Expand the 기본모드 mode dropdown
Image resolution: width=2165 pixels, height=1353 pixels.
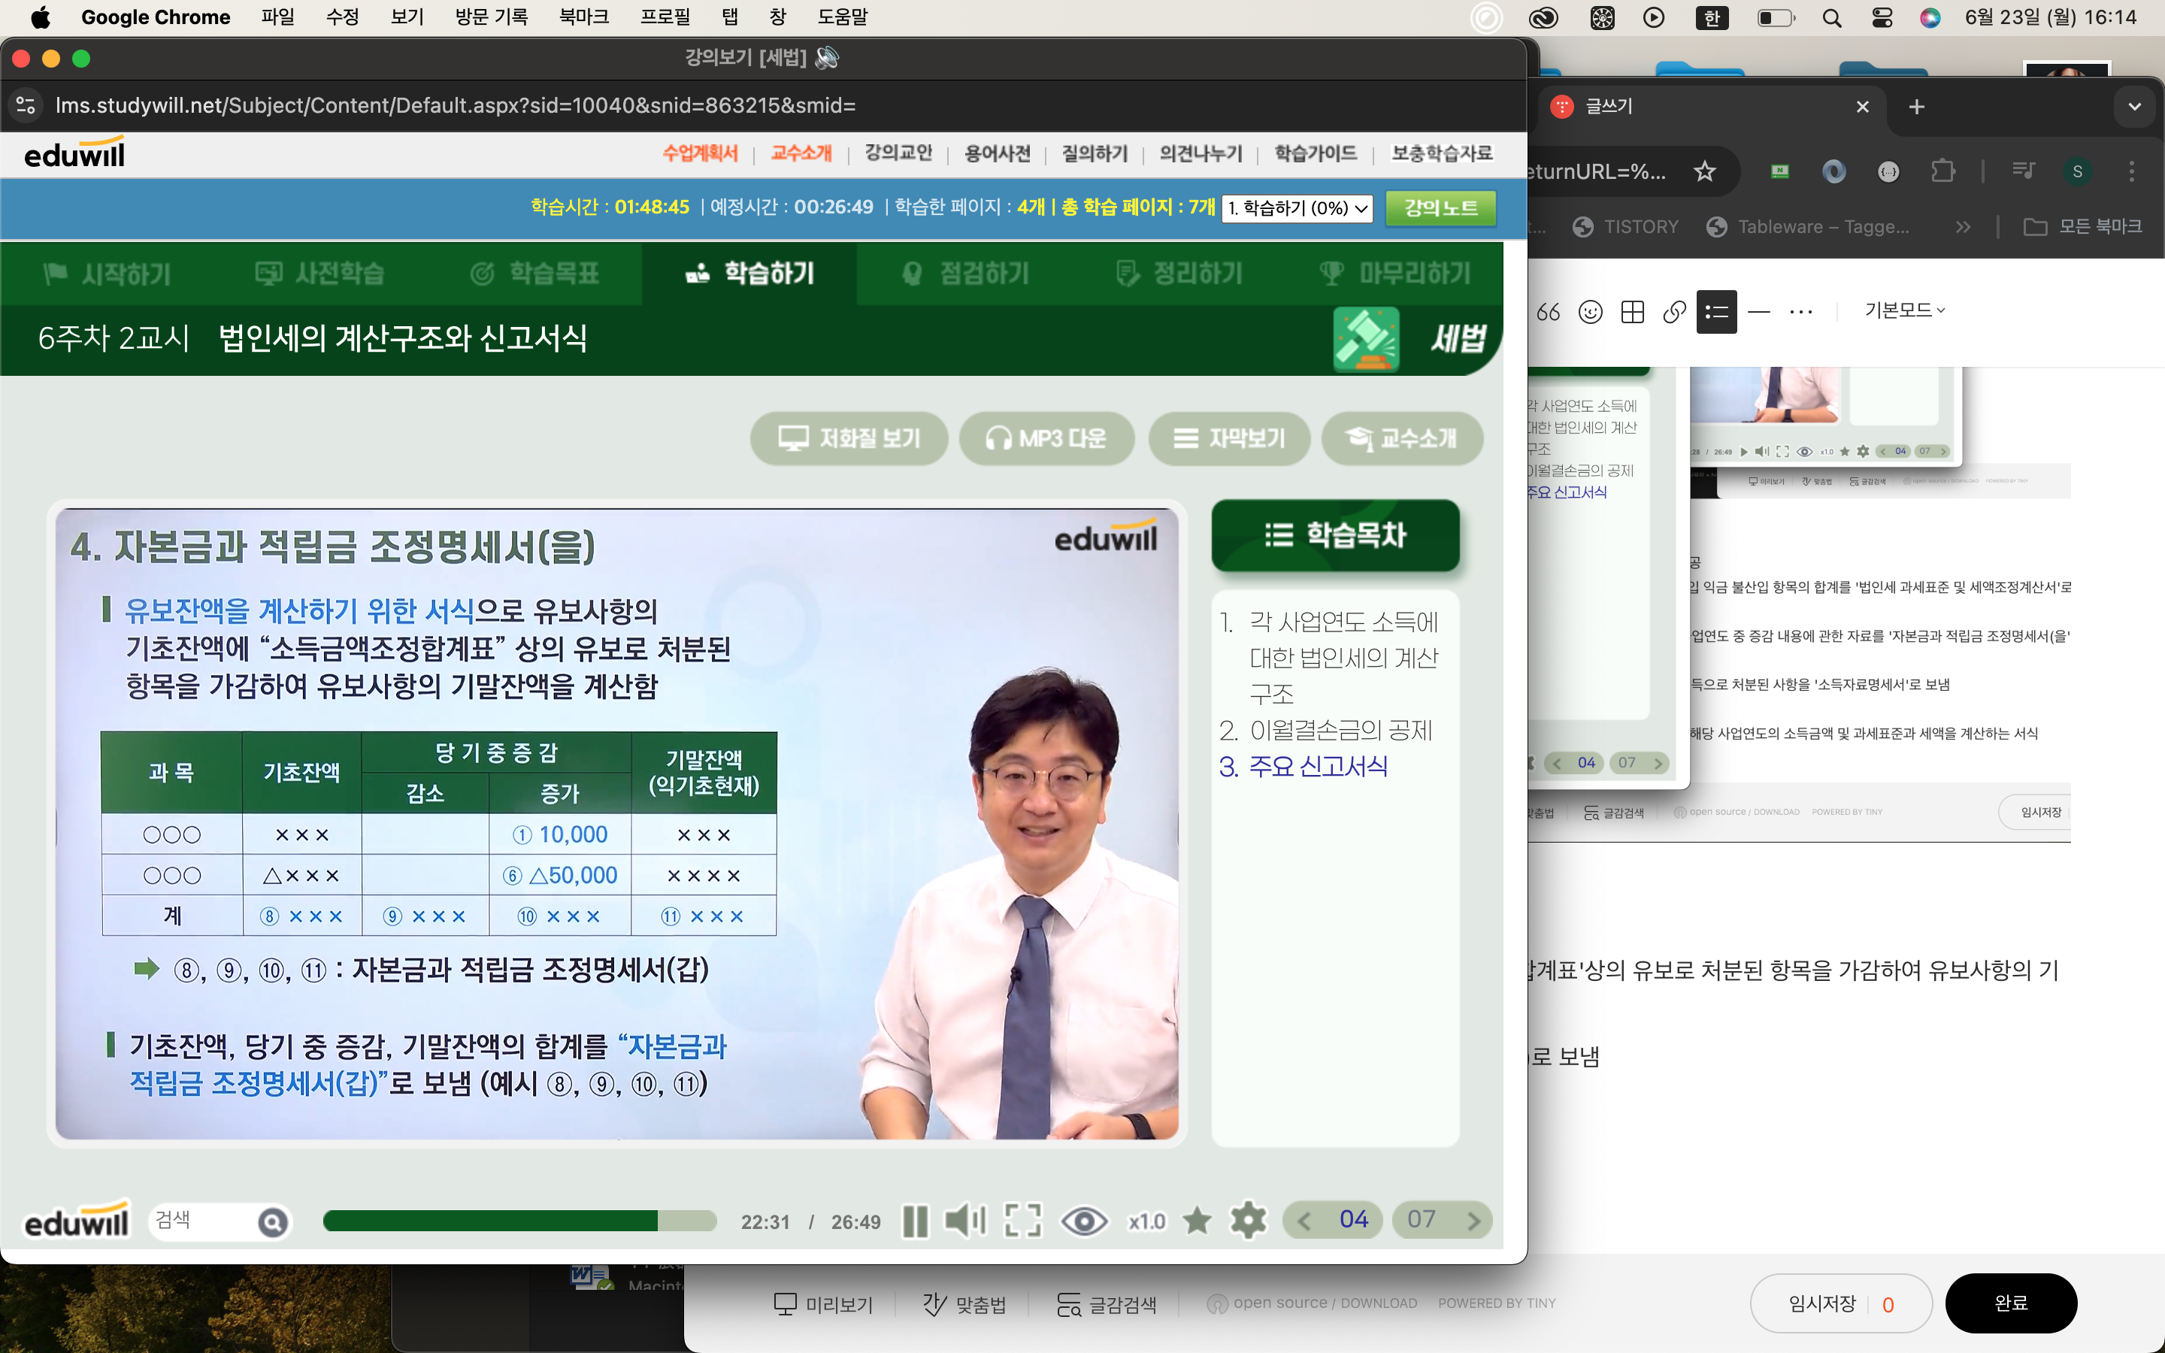point(1905,310)
